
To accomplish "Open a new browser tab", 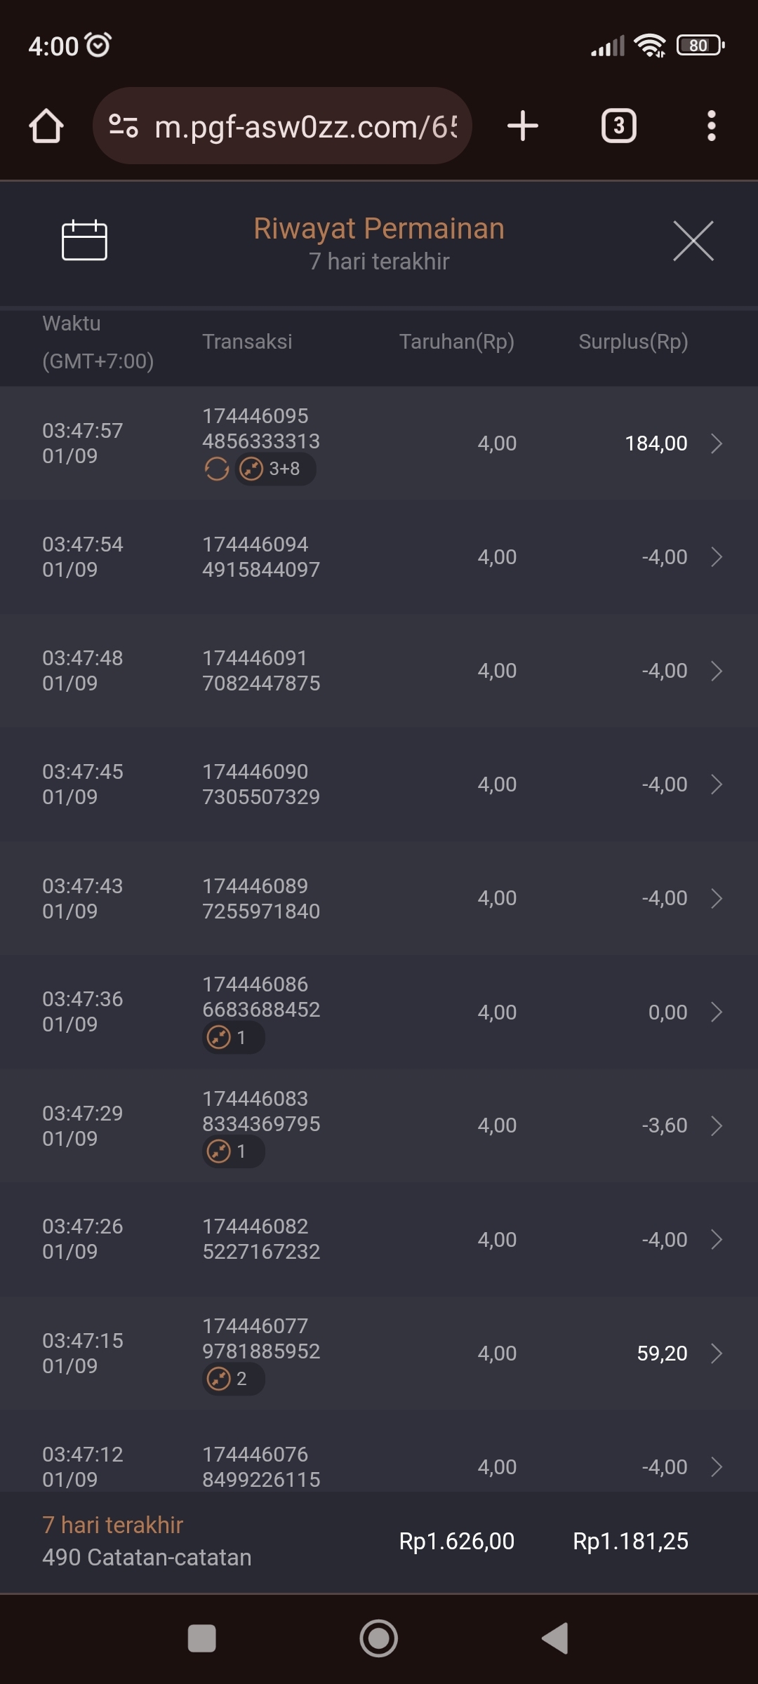I will point(523,126).
